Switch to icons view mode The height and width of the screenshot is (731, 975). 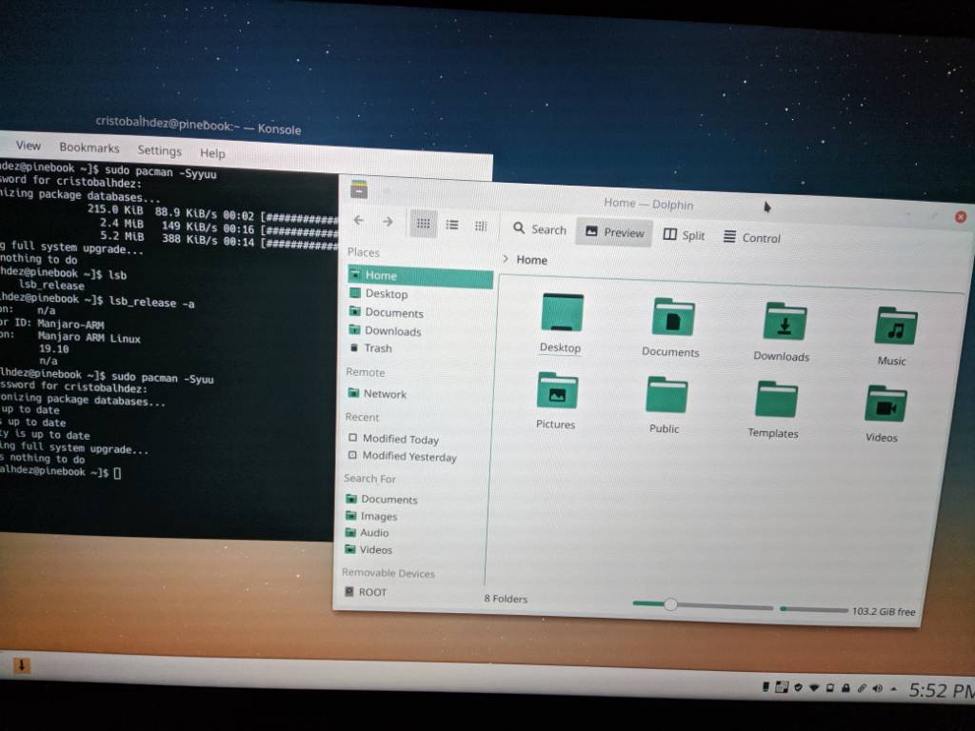tap(424, 224)
